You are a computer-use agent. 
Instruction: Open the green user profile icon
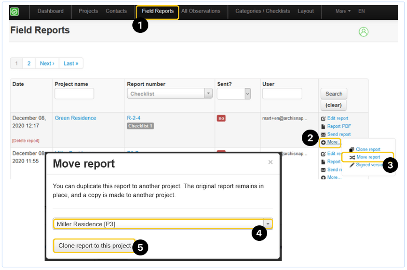click(363, 32)
